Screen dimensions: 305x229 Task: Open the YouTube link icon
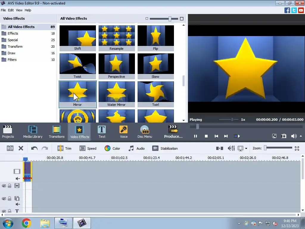coord(301,10)
